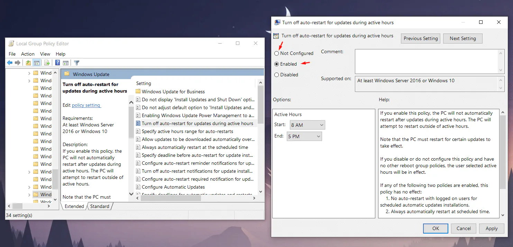This screenshot has width=513, height=247.
Task: Select 'Specify deadline before auto-restart' row
Action: pyautogui.click(x=198, y=155)
